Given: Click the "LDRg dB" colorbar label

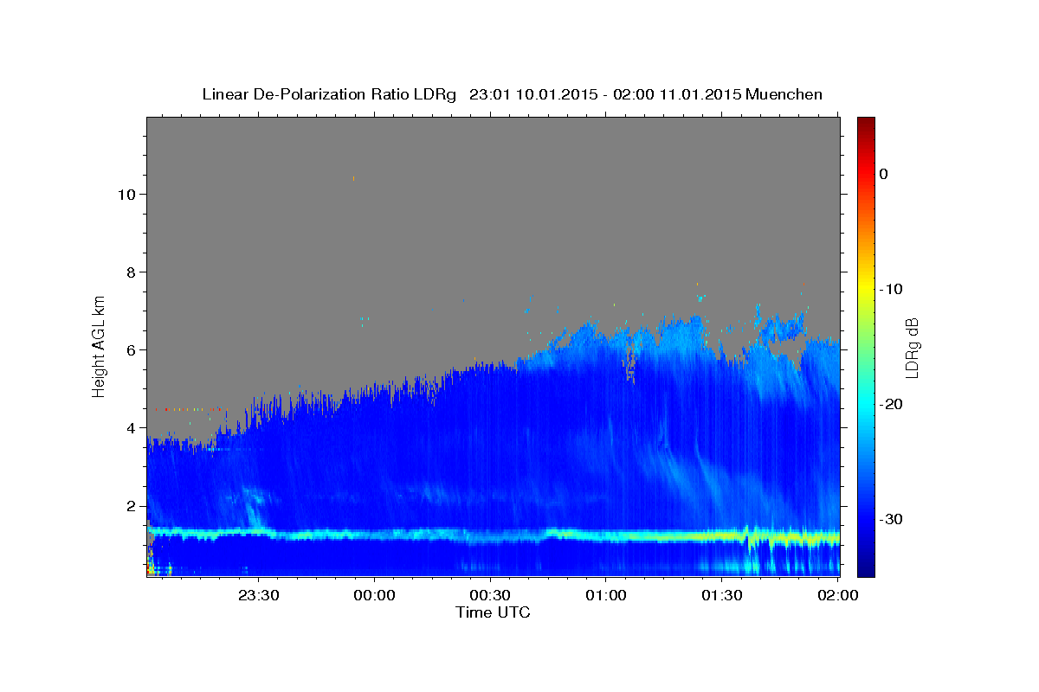Looking at the screenshot, I should 911,348.
